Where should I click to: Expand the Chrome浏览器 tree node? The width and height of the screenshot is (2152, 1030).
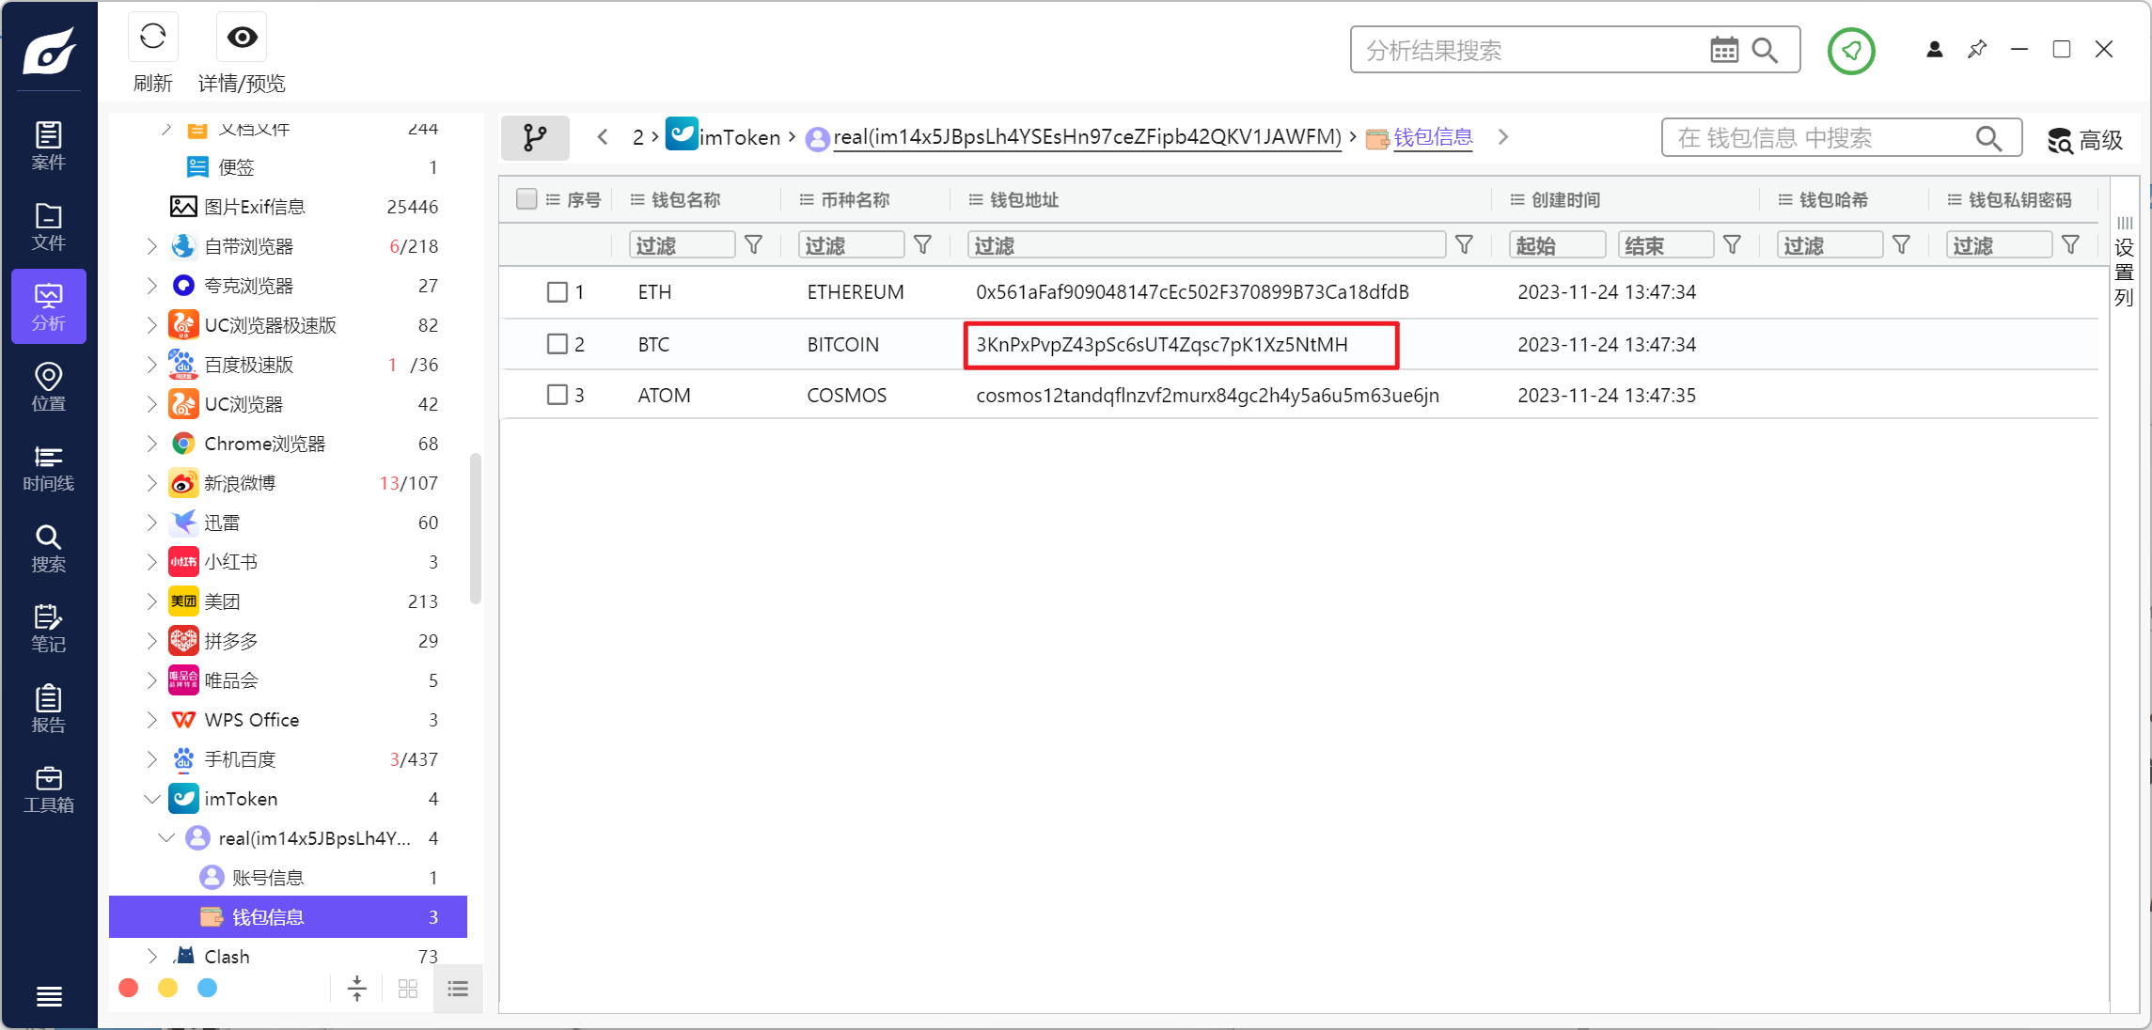(152, 444)
